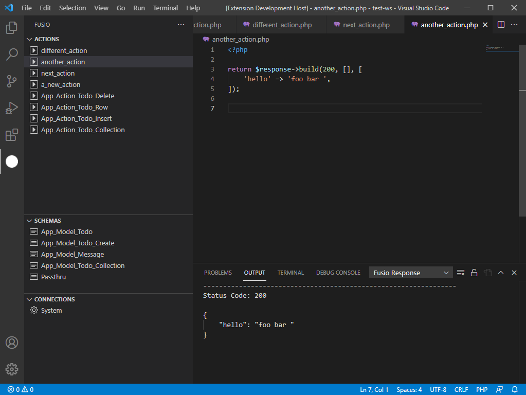
Task: Open the Manage gear icon
Action: click(12, 369)
